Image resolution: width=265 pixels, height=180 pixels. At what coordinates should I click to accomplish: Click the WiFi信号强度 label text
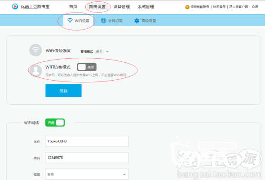[58, 51]
